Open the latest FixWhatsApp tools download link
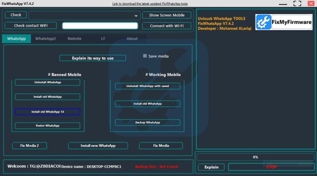Image resolution: width=317 pixels, height=176 pixels. coord(150,4)
